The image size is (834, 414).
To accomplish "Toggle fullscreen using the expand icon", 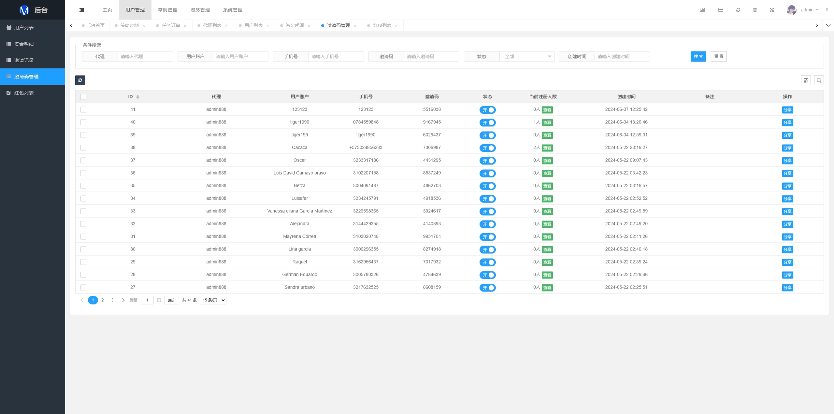I will (772, 10).
